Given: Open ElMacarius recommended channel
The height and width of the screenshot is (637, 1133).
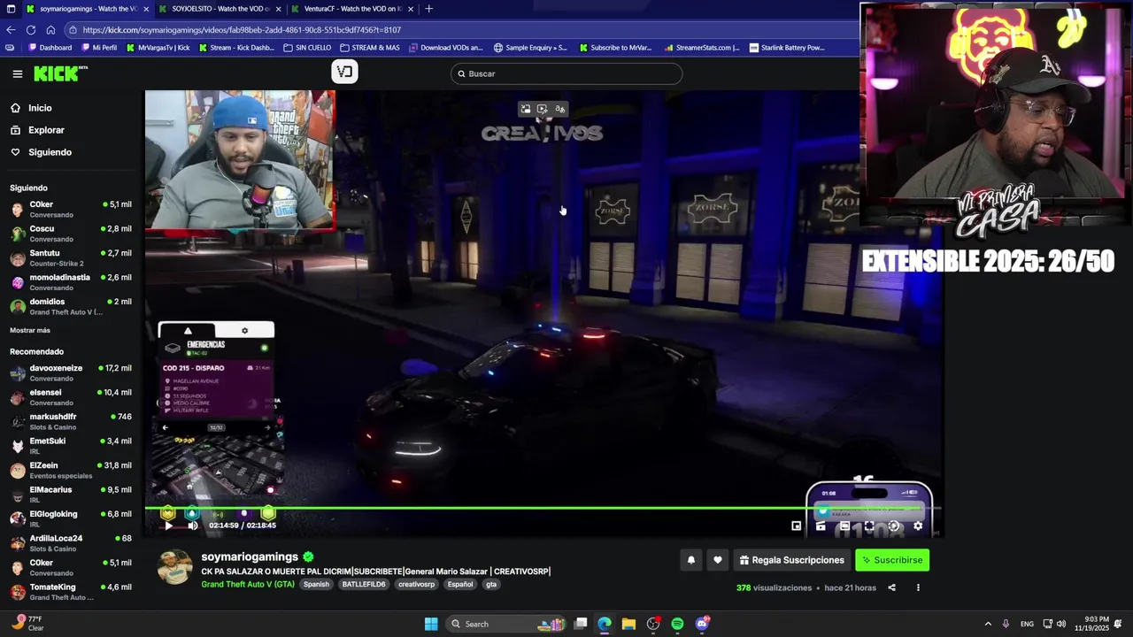Looking at the screenshot, I should click(71, 494).
